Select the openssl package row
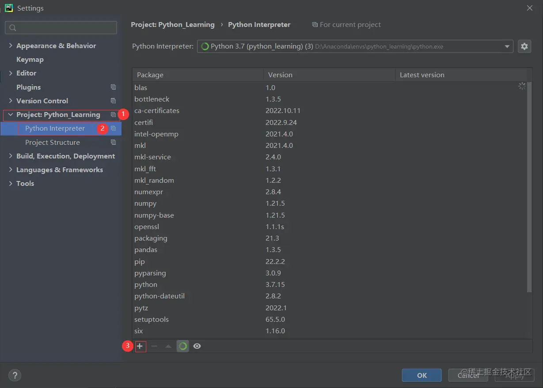 coord(330,226)
